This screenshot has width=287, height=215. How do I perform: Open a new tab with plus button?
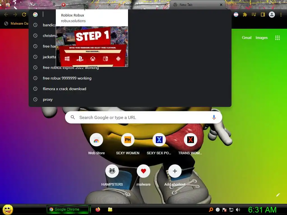[x=231, y=4]
